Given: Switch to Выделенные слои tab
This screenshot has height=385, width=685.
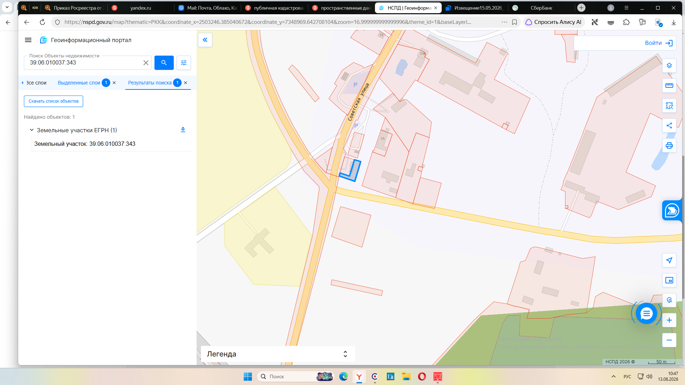Looking at the screenshot, I should tap(79, 83).
